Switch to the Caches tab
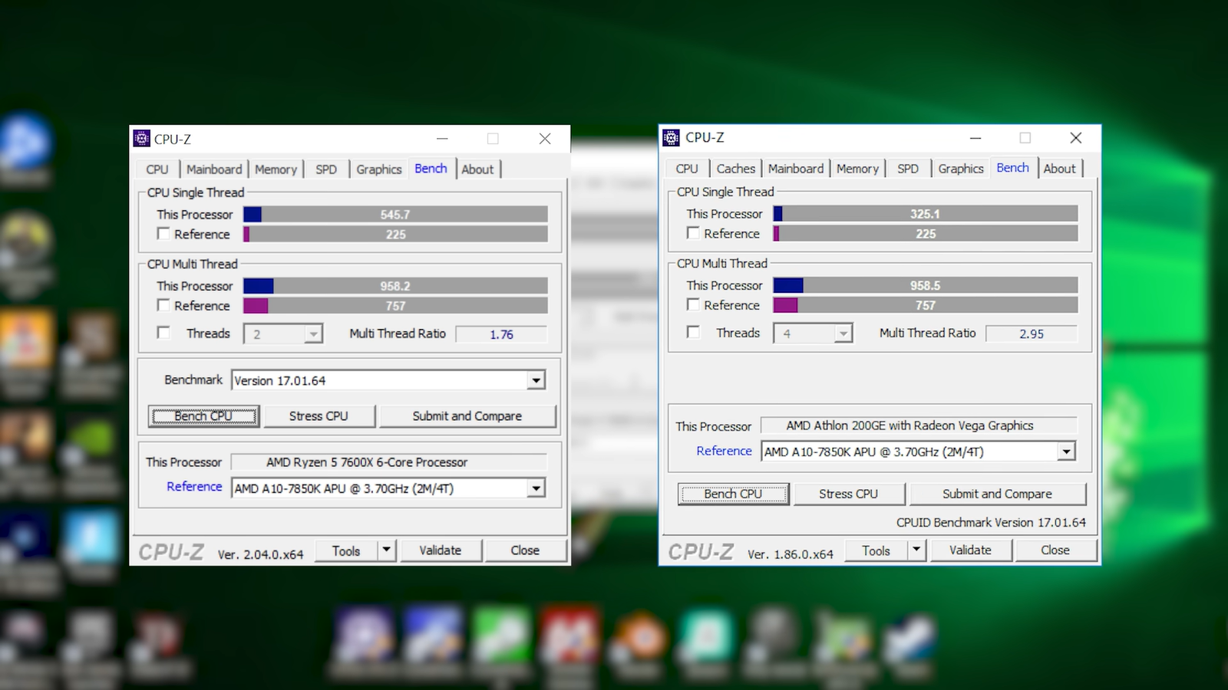Screen dimensions: 1228x690 pos(735,169)
